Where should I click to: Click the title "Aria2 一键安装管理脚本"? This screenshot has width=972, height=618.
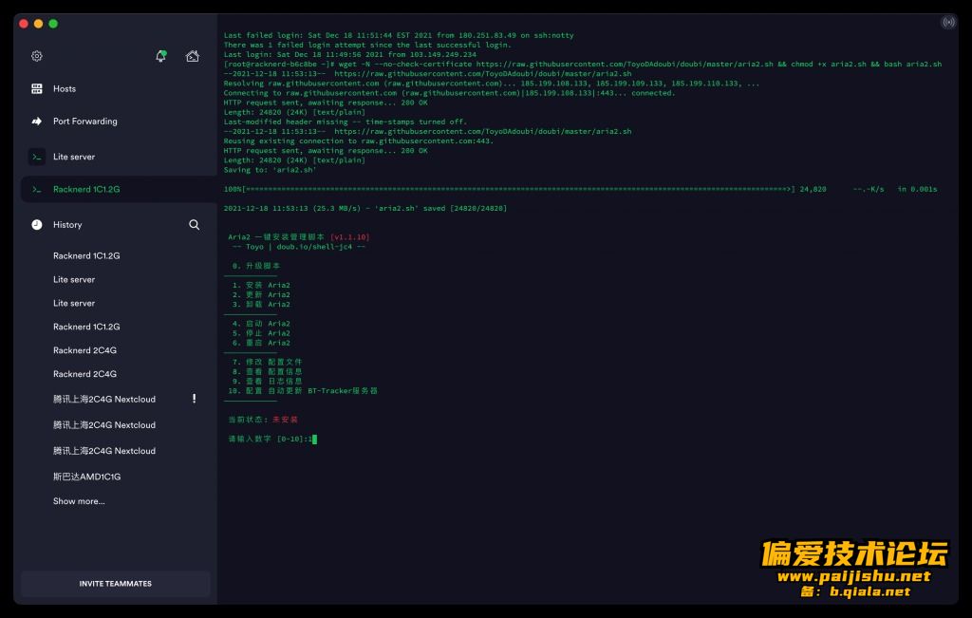click(276, 236)
